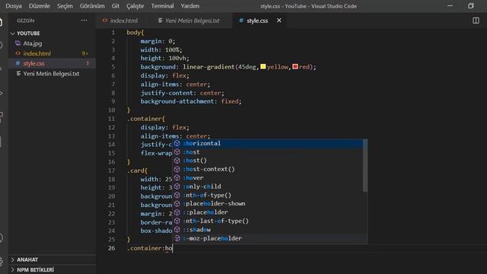Click the red color swatch
This screenshot has height=274, width=487.
click(295, 66)
